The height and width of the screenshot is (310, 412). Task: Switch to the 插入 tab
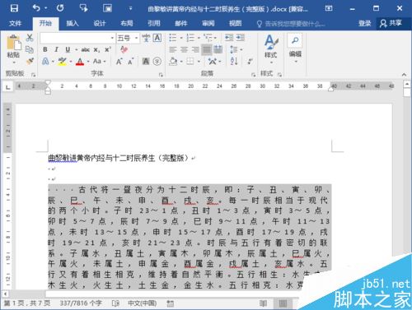(x=73, y=23)
